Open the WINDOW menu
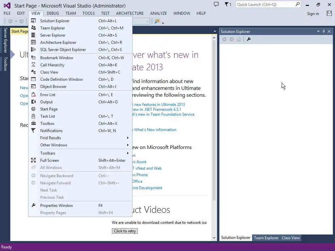This screenshot has height=251, width=335. tap(182, 13)
